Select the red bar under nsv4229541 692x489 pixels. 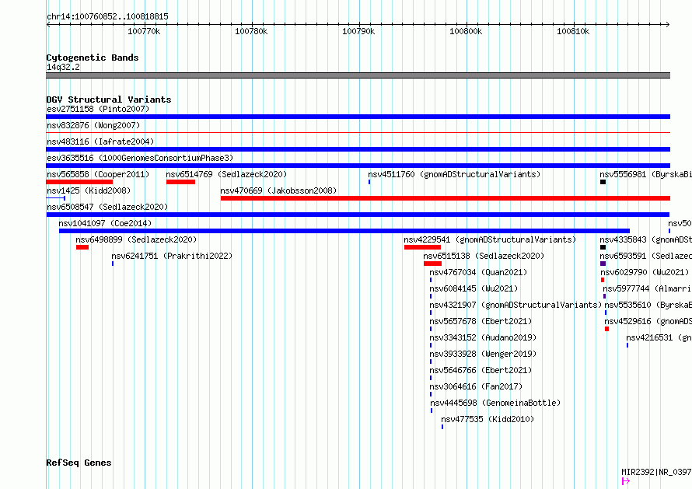(422, 247)
